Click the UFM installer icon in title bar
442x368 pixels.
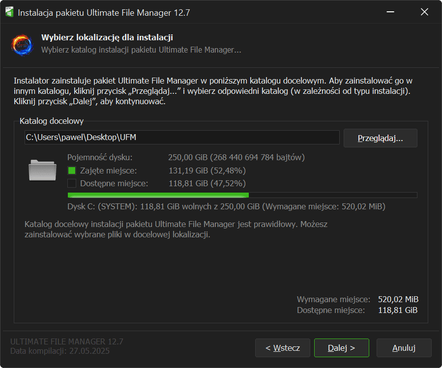pyautogui.click(x=9, y=13)
